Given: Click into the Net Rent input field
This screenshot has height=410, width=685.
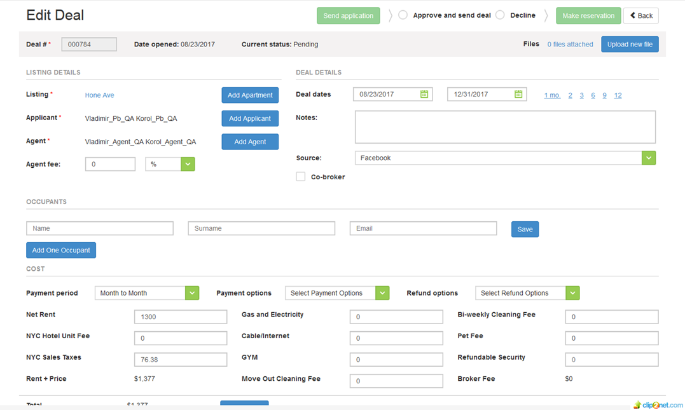Looking at the screenshot, I should coord(181,317).
